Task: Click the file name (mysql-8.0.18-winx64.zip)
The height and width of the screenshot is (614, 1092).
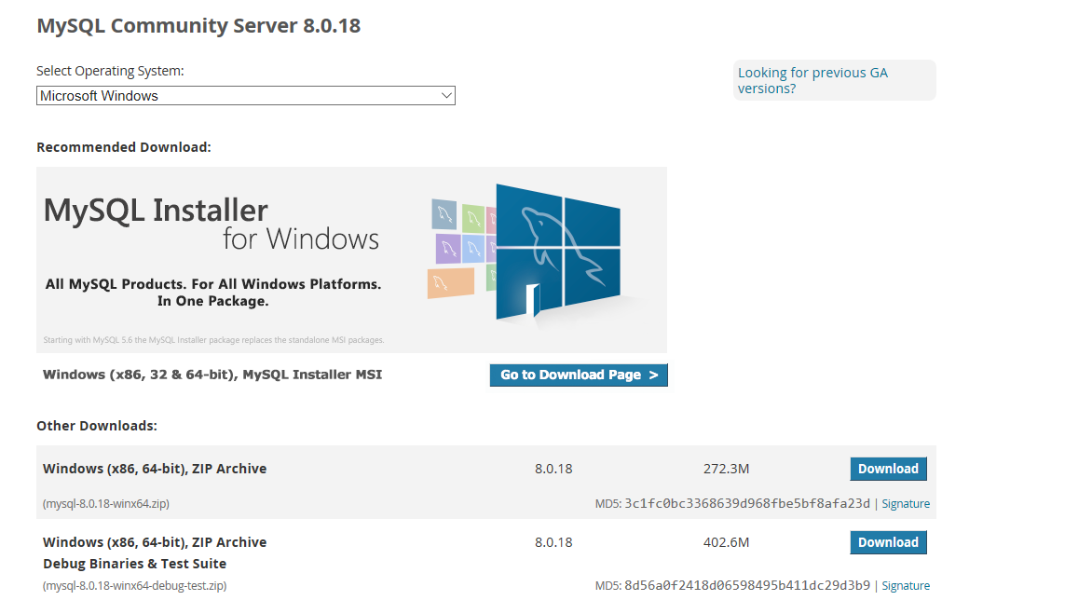Action: pos(106,503)
